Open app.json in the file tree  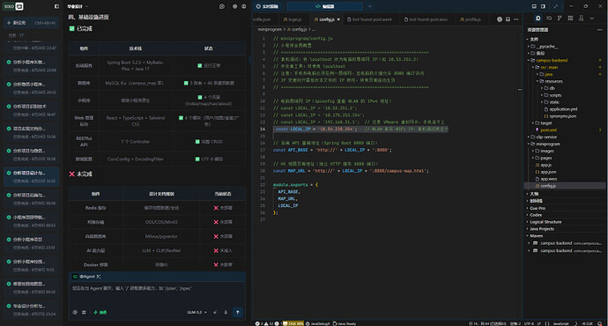pyautogui.click(x=548, y=172)
